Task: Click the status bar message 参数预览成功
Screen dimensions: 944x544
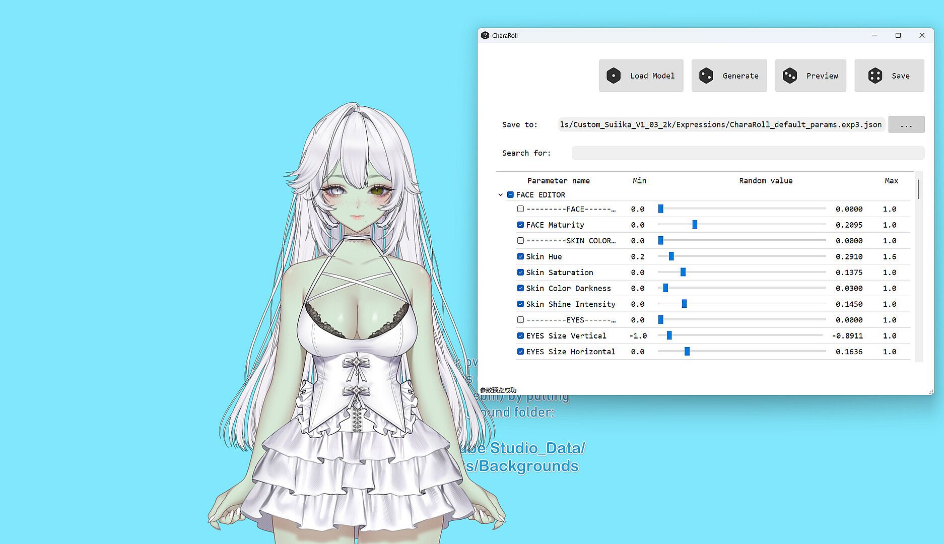Action: click(x=498, y=390)
